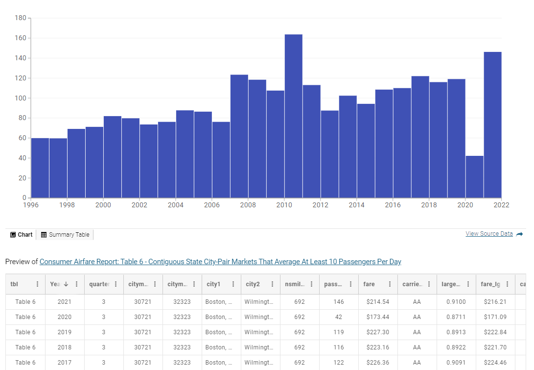The width and height of the screenshot is (534, 370).
Task: Open the carrier column options menu
Action: tap(429, 284)
